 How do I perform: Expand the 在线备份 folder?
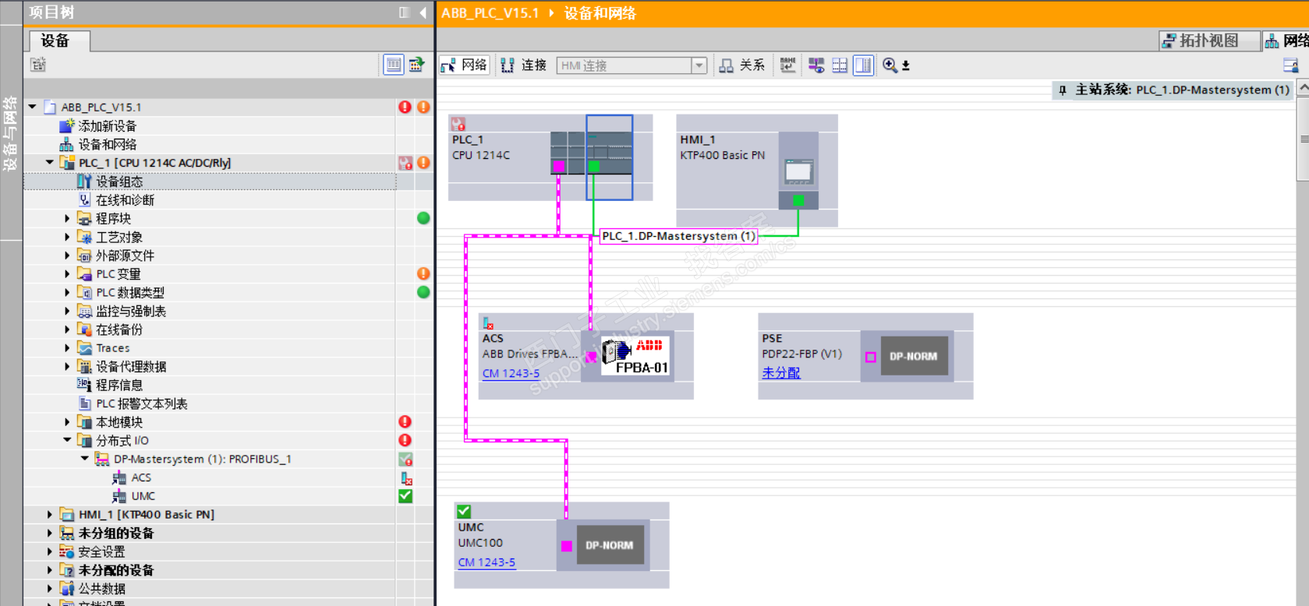[67, 329]
